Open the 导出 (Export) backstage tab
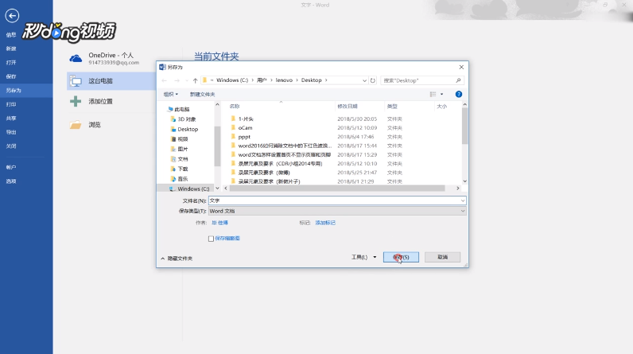Screen dimensions: 633x354 coord(11,132)
